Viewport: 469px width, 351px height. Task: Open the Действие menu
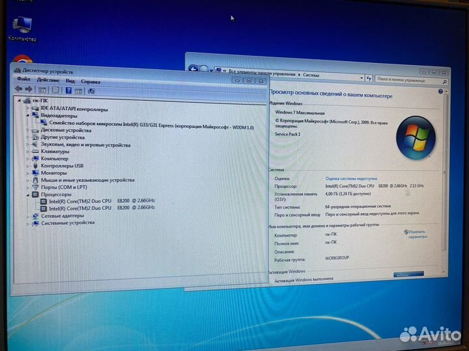click(48, 80)
